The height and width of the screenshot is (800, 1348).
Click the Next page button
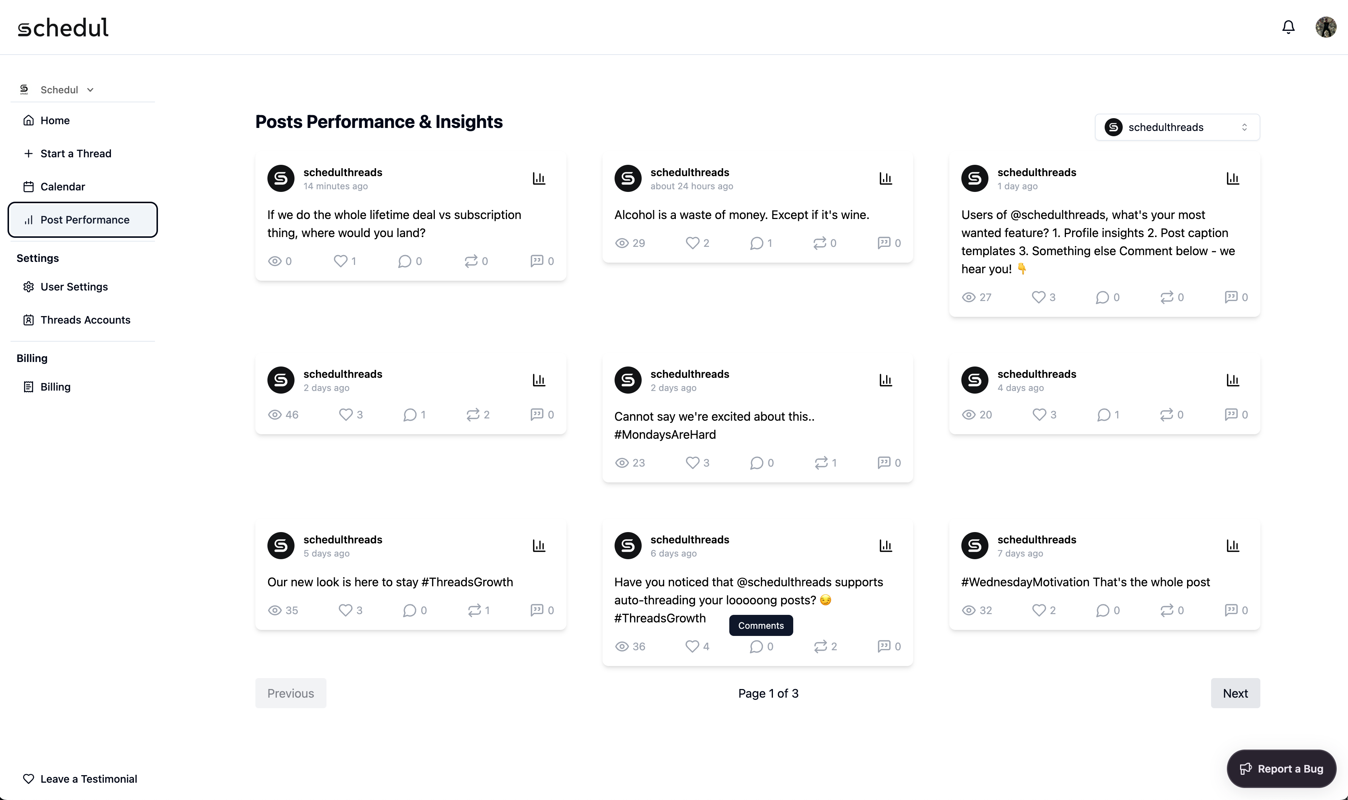tap(1235, 693)
